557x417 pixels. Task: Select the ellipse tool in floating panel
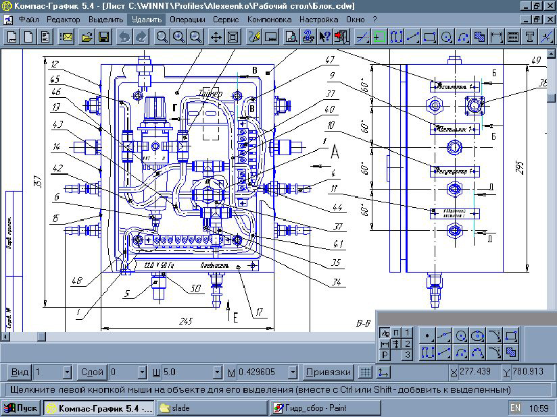(x=478, y=335)
